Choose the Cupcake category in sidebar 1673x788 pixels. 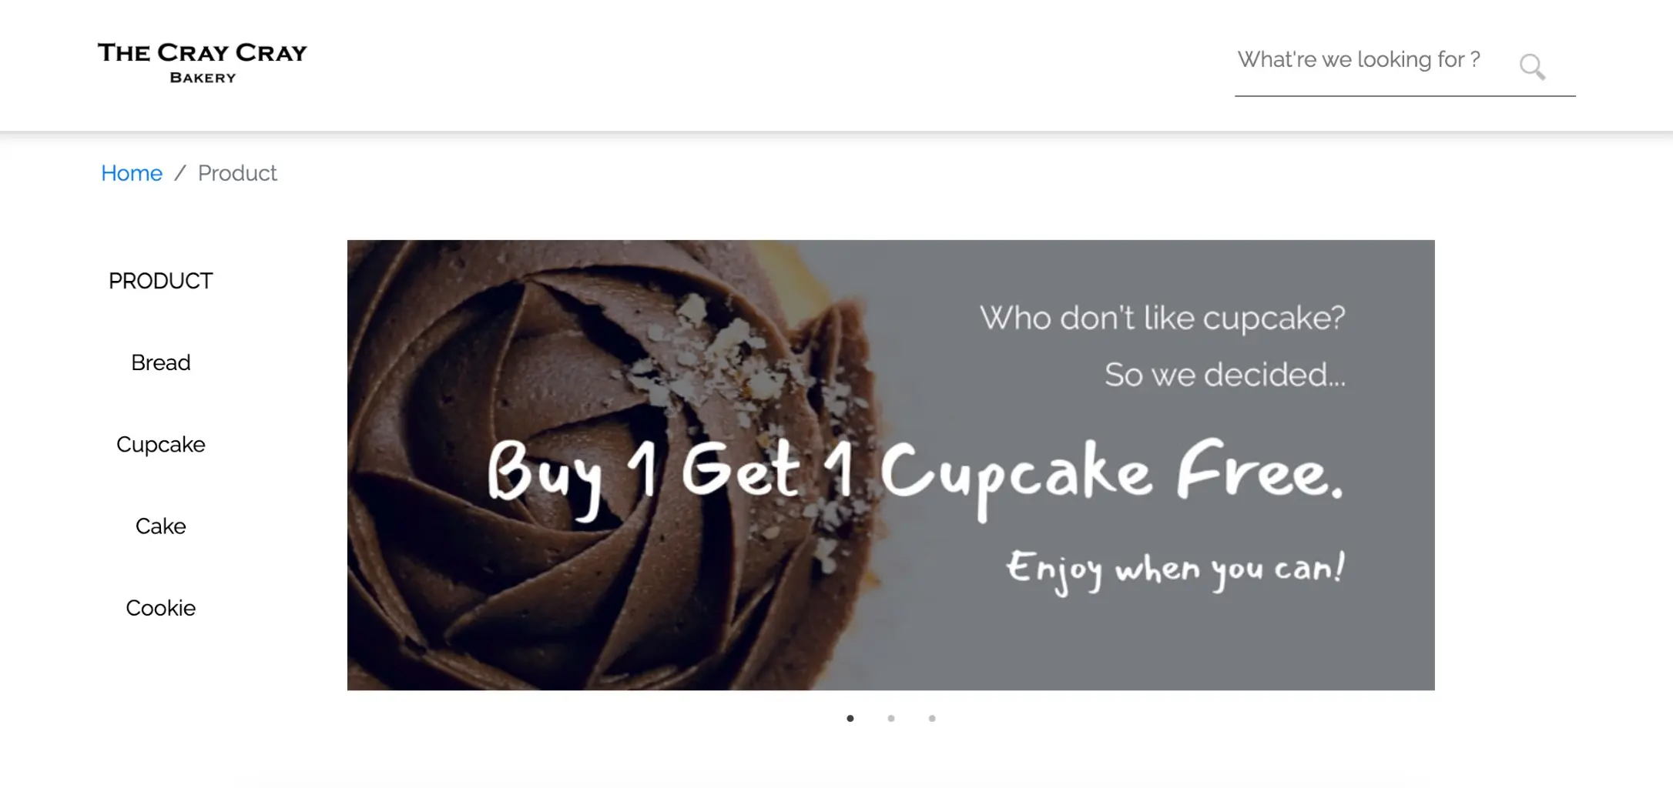coord(160,445)
